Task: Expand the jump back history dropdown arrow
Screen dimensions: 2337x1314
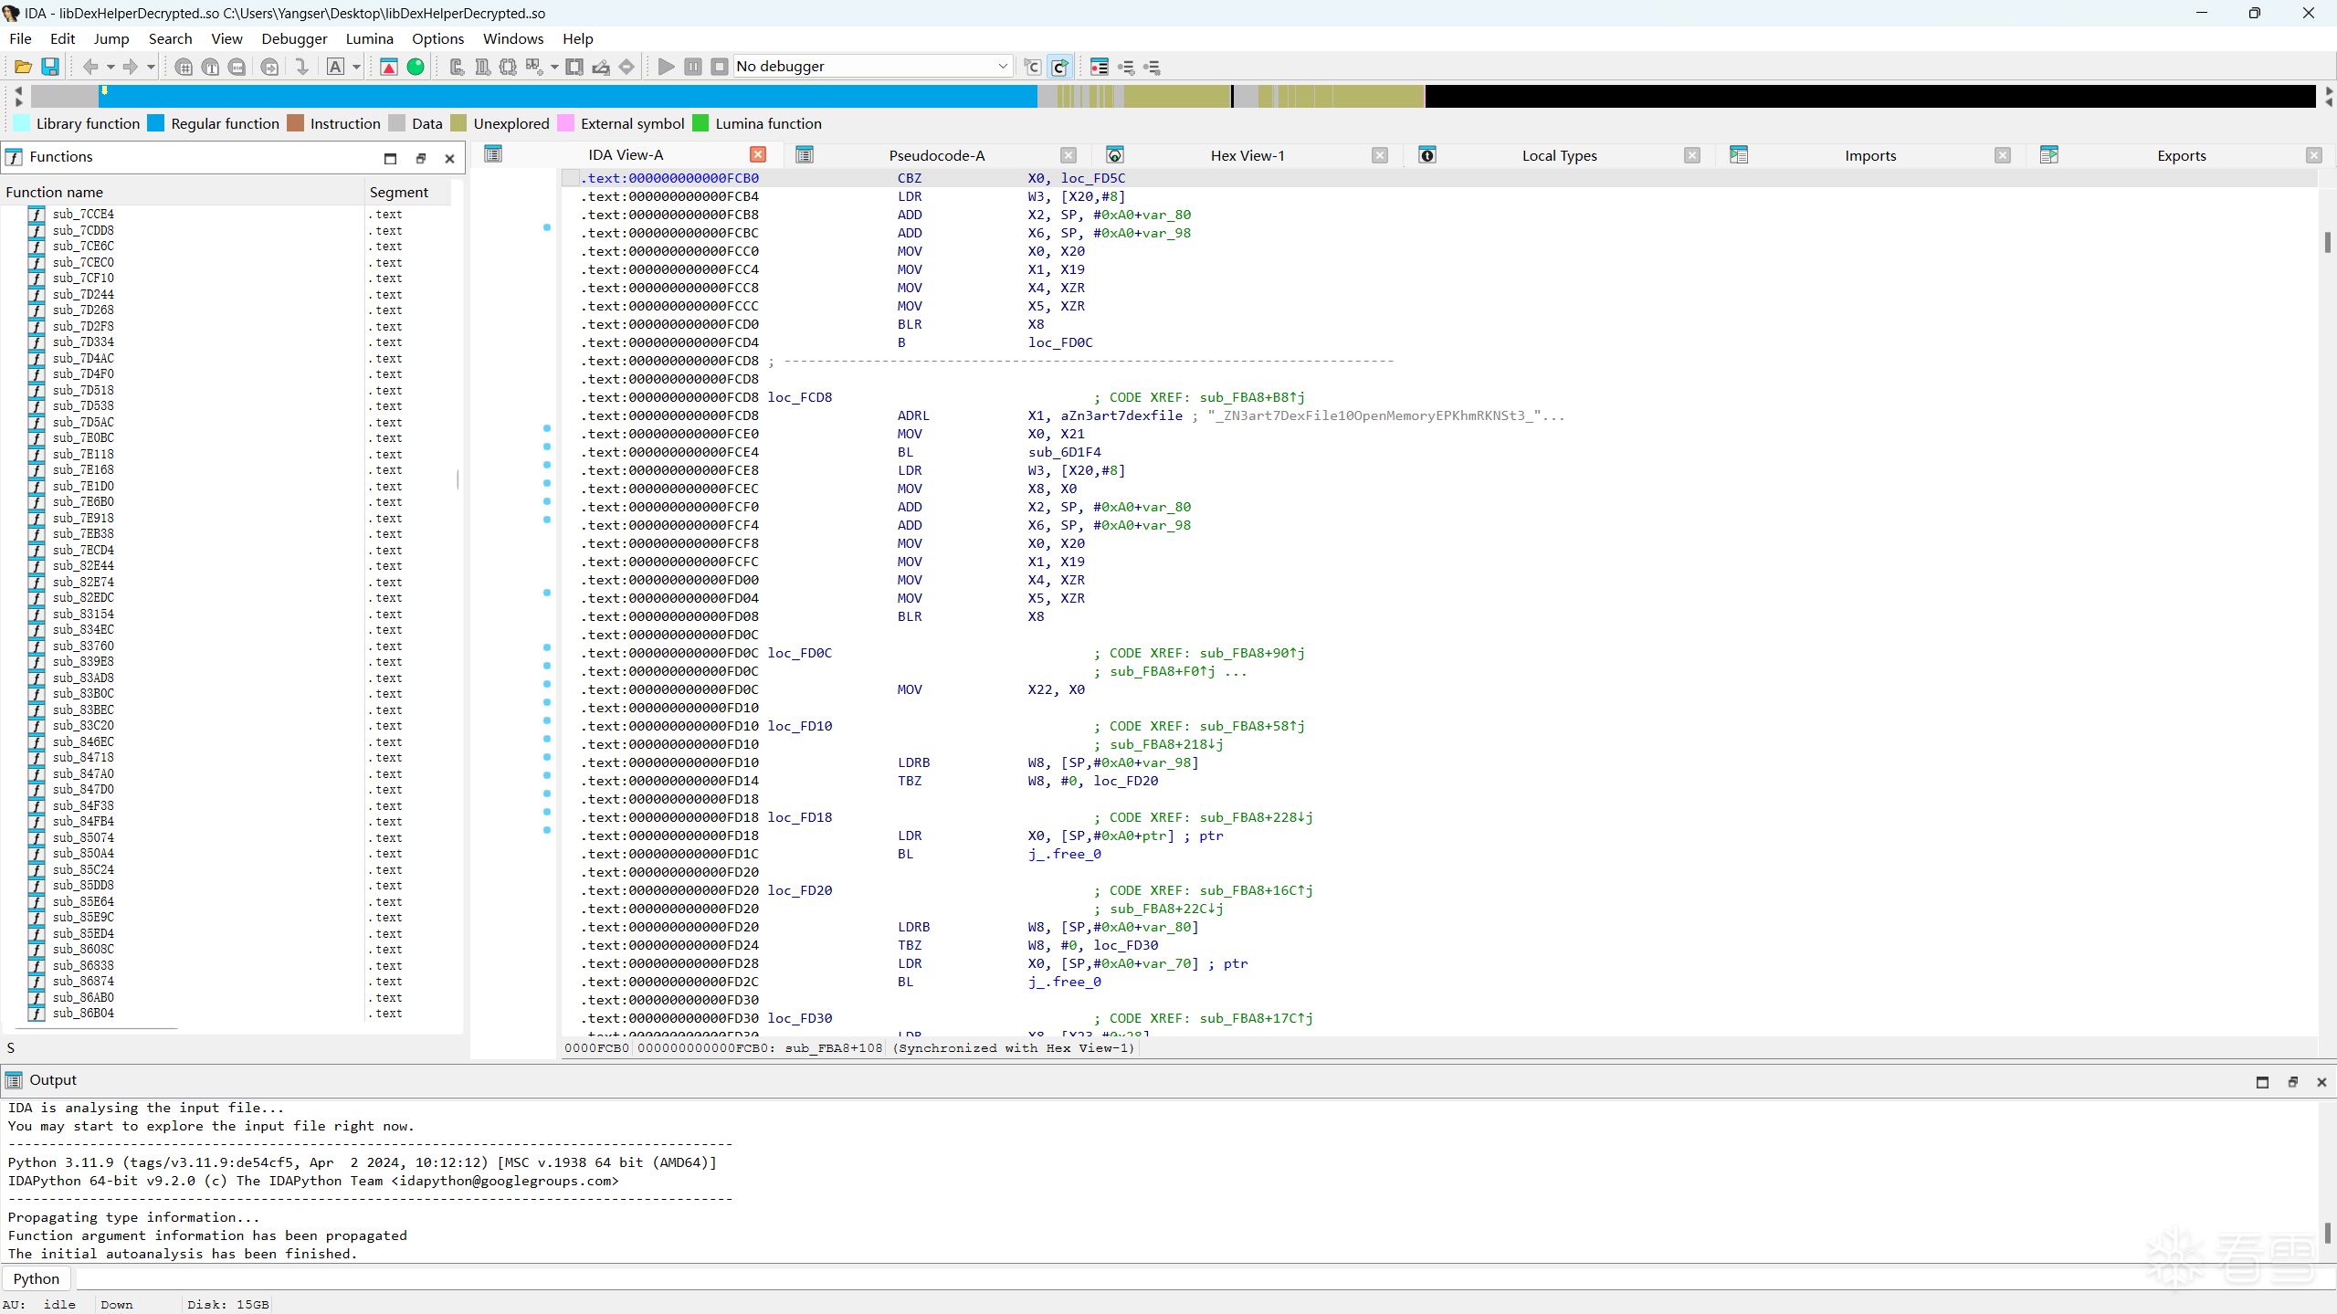Action: click(110, 67)
